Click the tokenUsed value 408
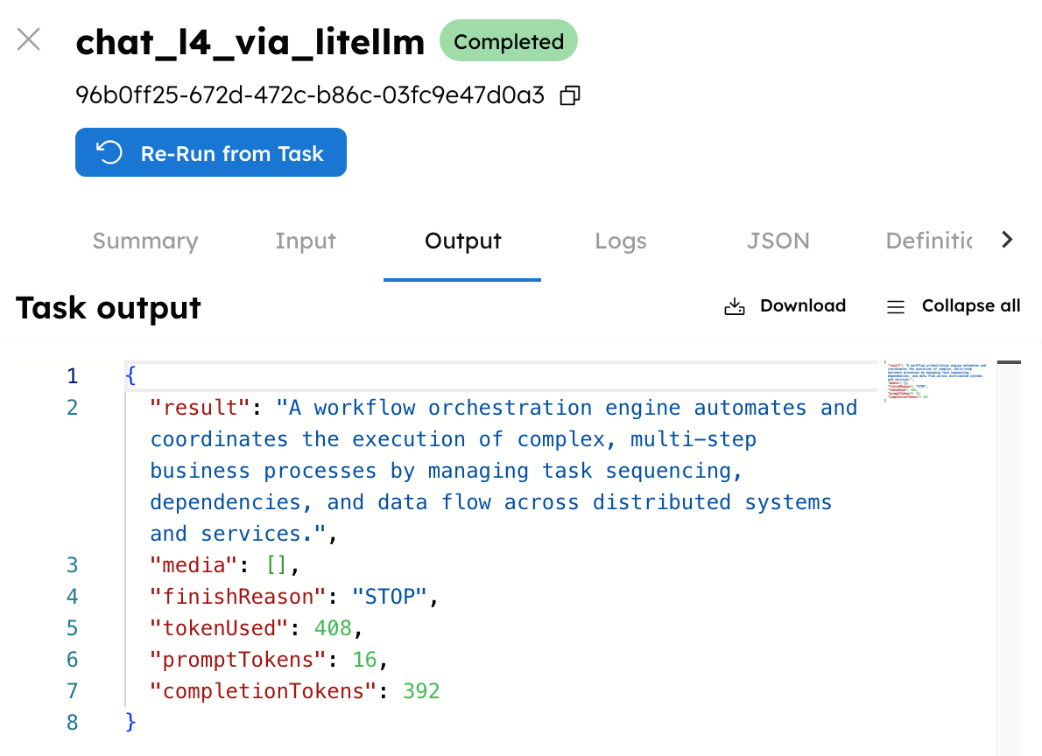This screenshot has width=1042, height=756. (x=333, y=627)
